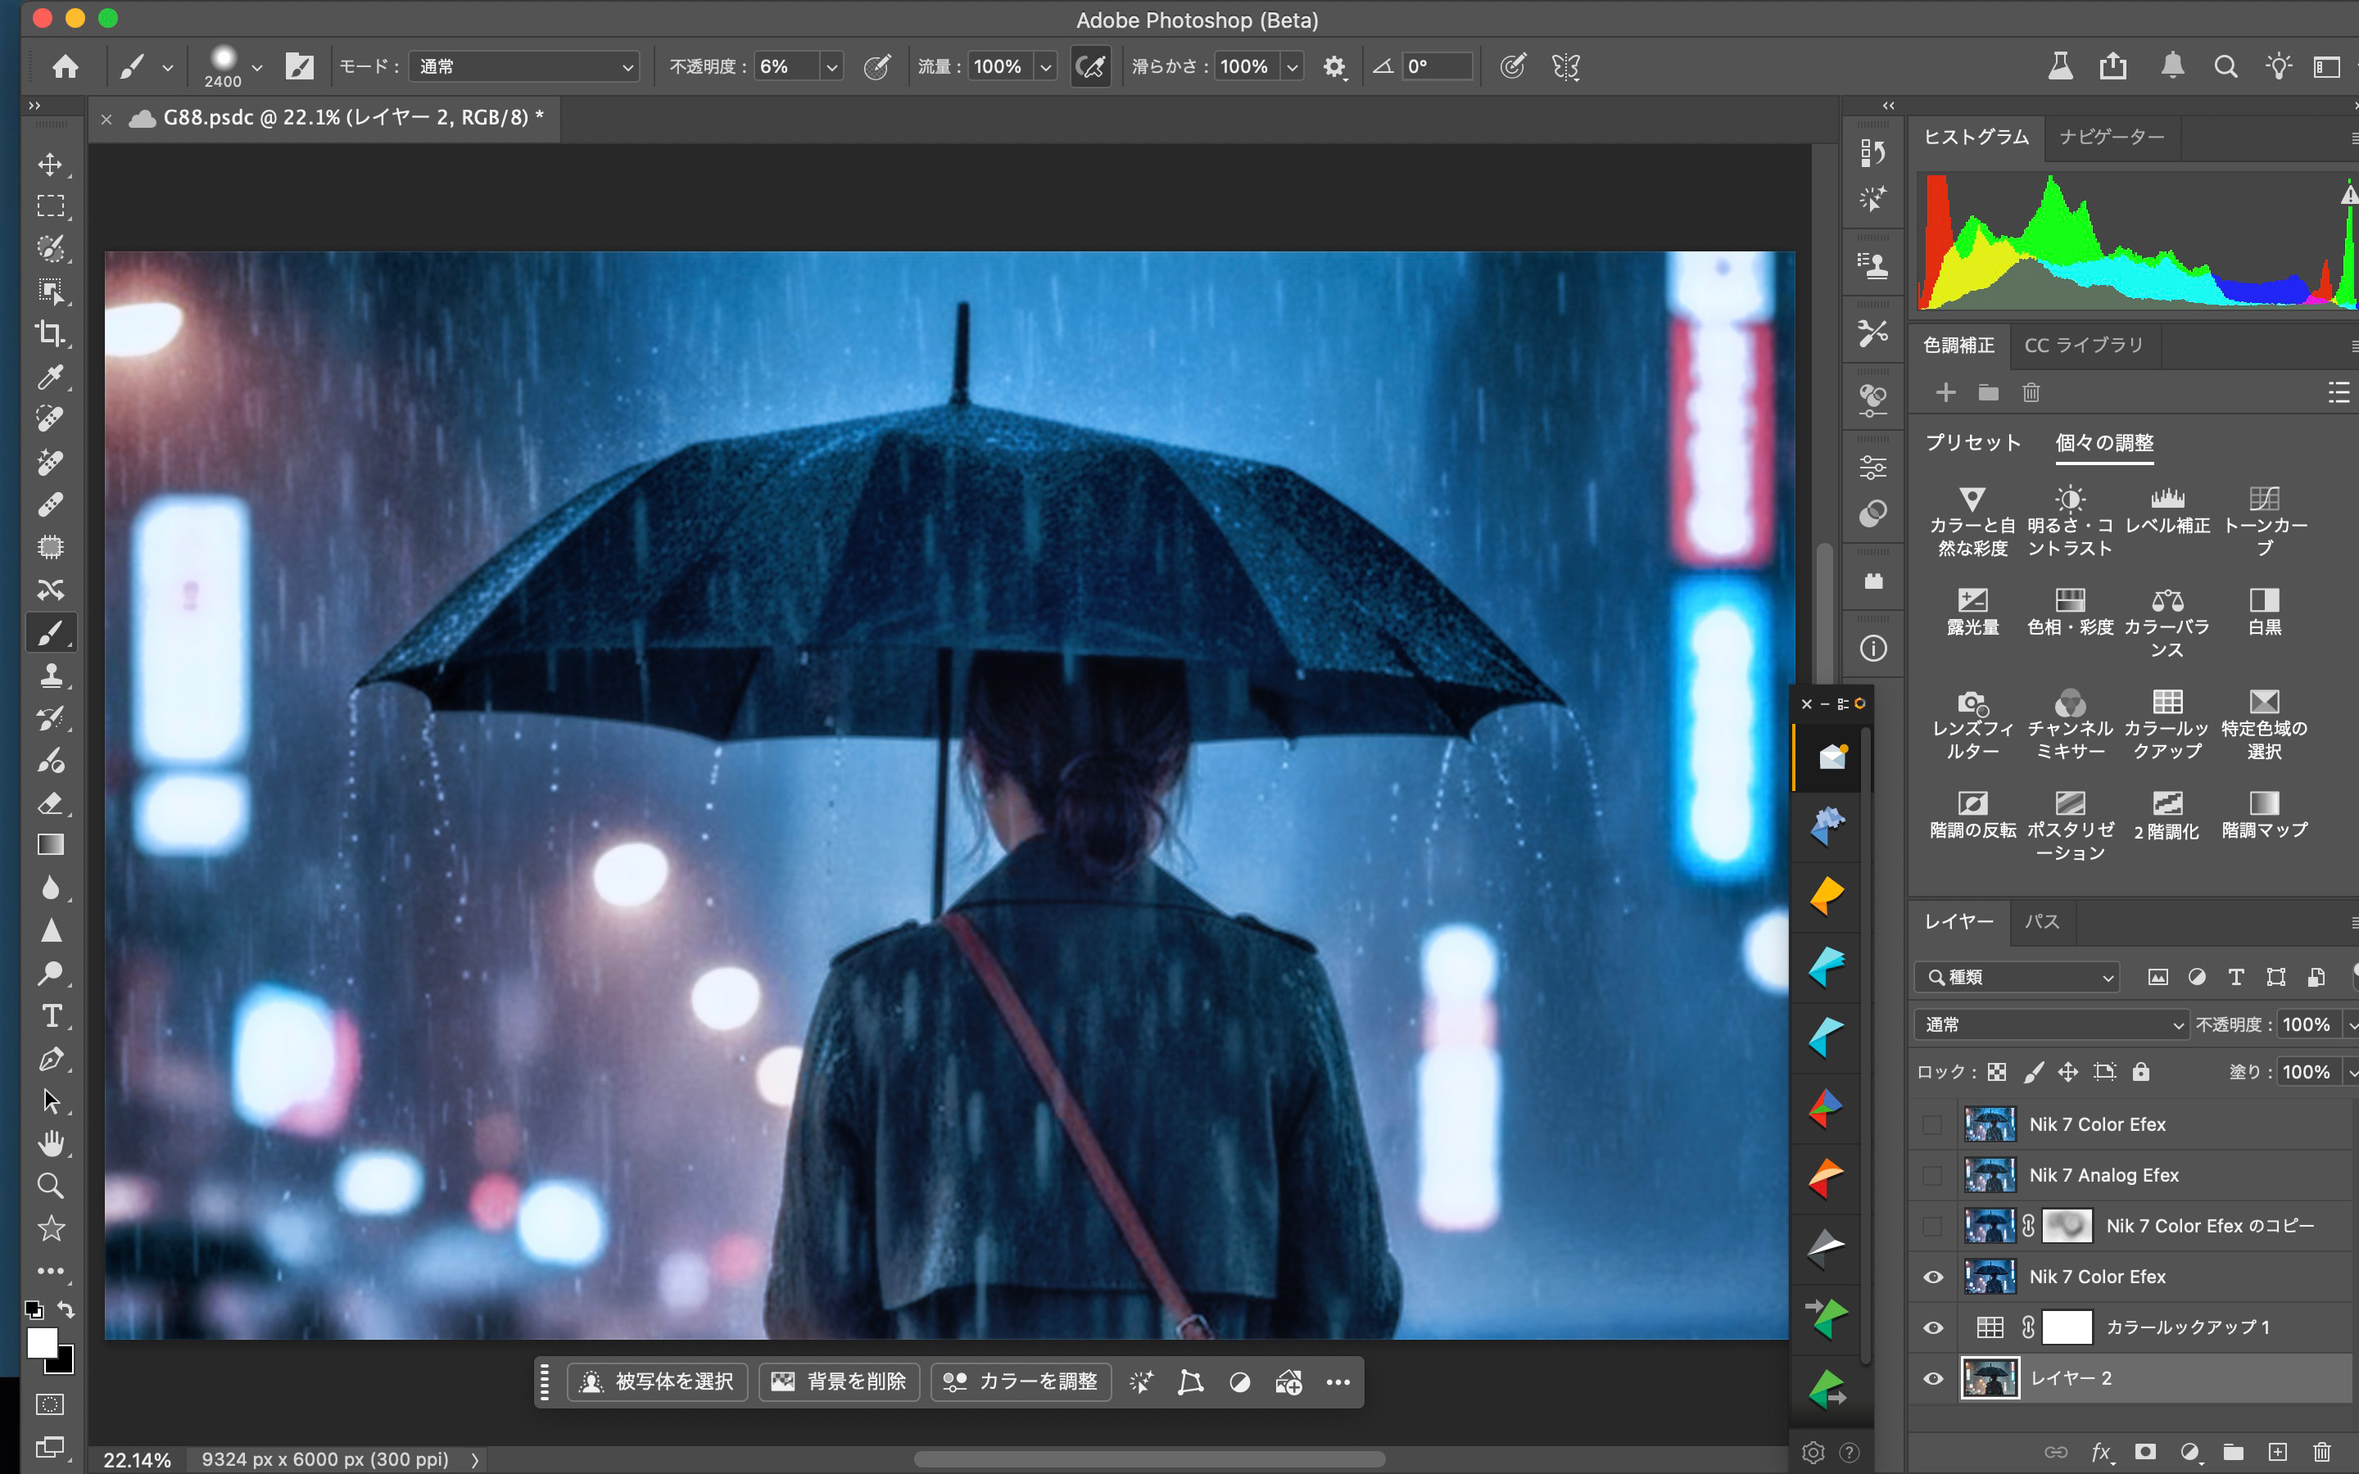Click the 背景を削除 button
Viewport: 2359px width, 1474px height.
840,1381
